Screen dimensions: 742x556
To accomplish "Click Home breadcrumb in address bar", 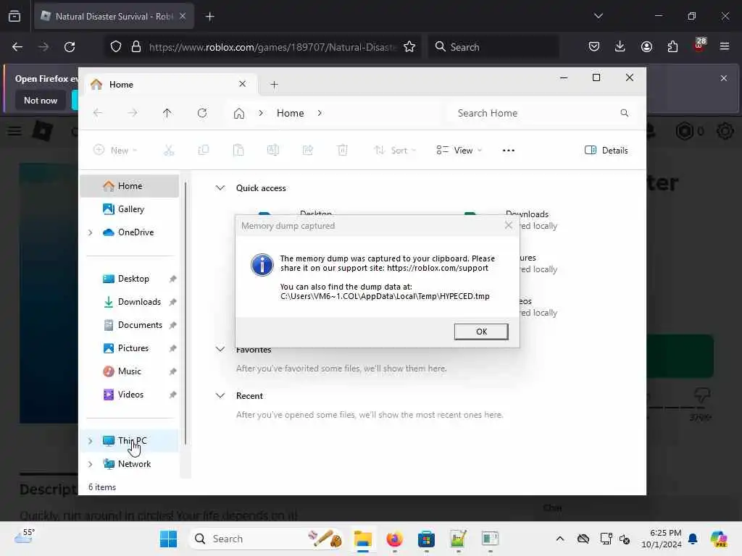I will coord(290,113).
